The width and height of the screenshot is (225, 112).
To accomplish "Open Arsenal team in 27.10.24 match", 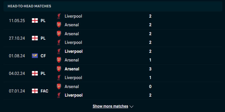I will (71, 34).
